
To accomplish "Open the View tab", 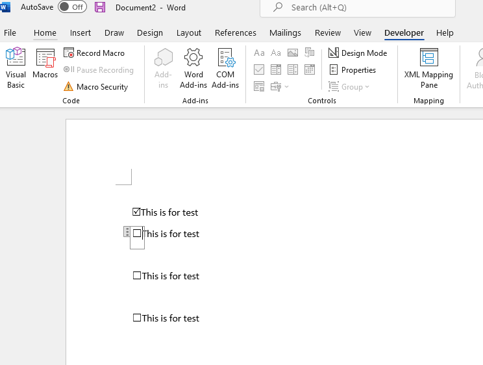I will point(362,32).
